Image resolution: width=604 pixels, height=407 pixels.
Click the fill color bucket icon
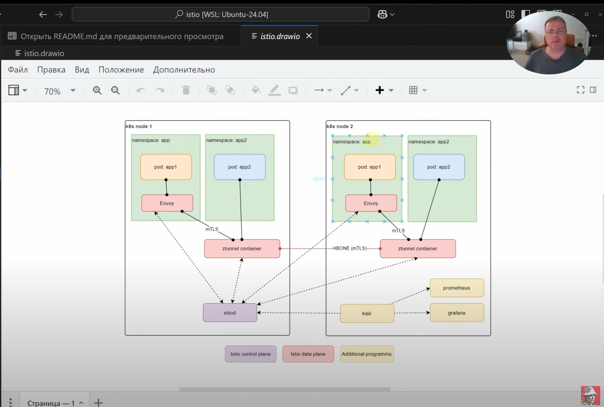[256, 90]
